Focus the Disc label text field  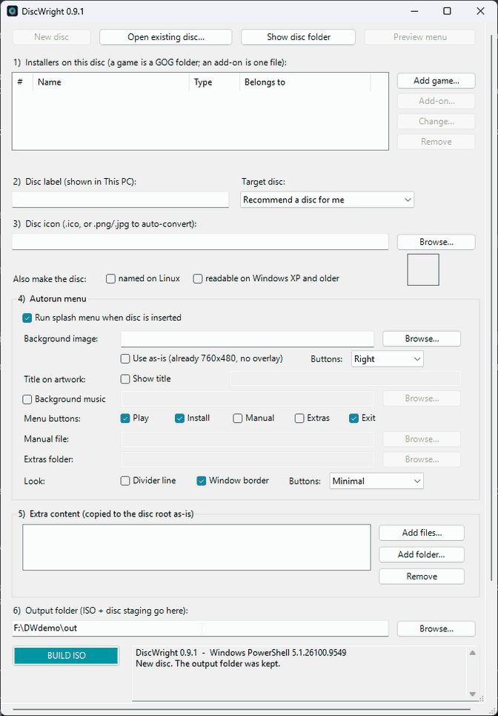point(120,200)
